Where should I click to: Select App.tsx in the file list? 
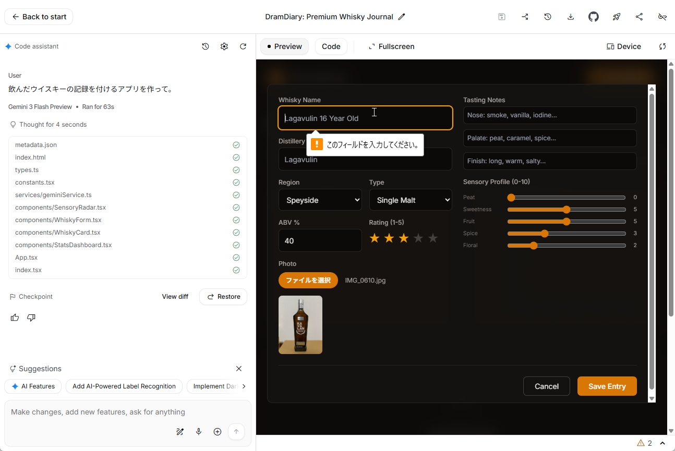click(x=128, y=258)
